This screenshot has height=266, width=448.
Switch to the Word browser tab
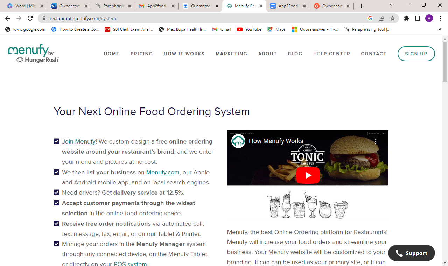[x=25, y=6]
